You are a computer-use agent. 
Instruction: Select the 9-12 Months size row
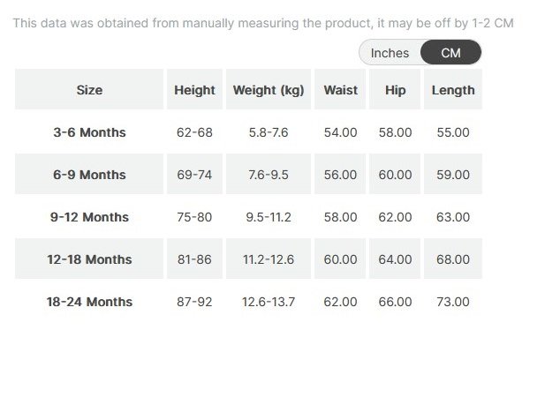(x=89, y=217)
